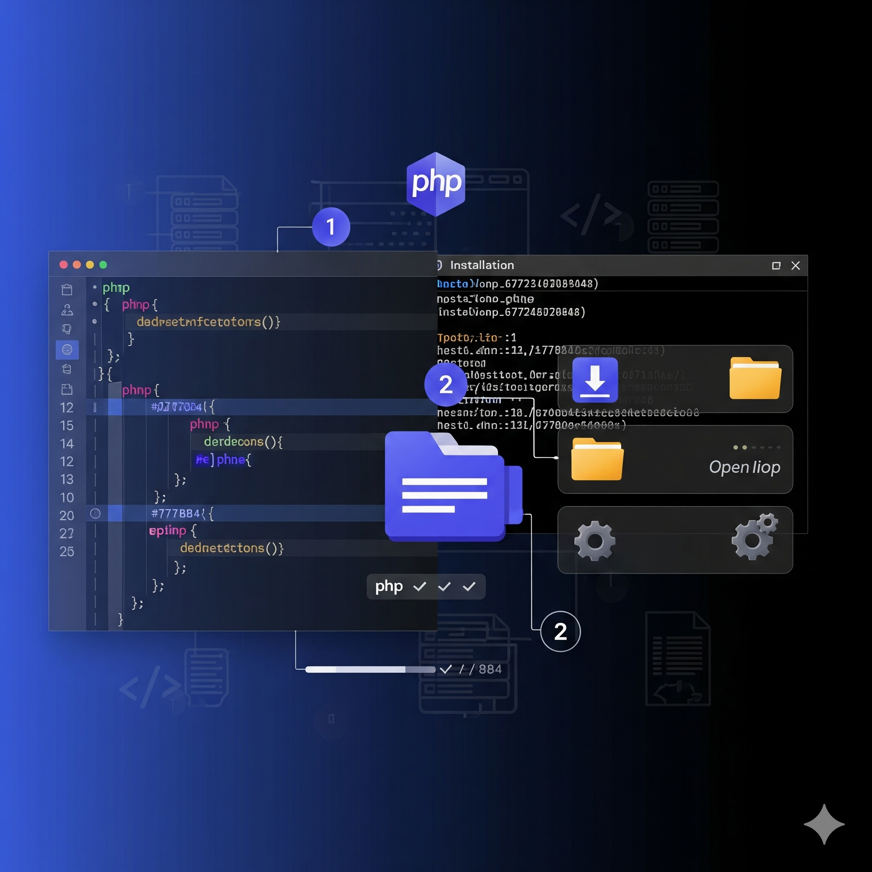This screenshot has height=872, width=872.
Task: Toggle gutter dot beside dedrsetmfcetotoms line
Action: pos(95,321)
